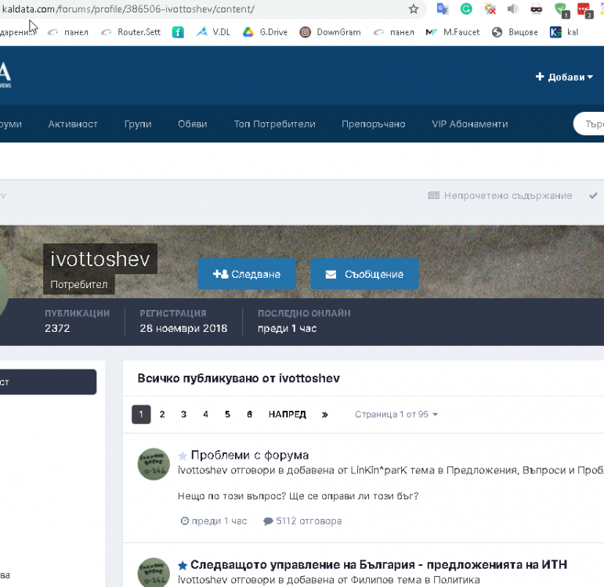
Task: Open the 5112 отговора replies link
Action: [302, 520]
